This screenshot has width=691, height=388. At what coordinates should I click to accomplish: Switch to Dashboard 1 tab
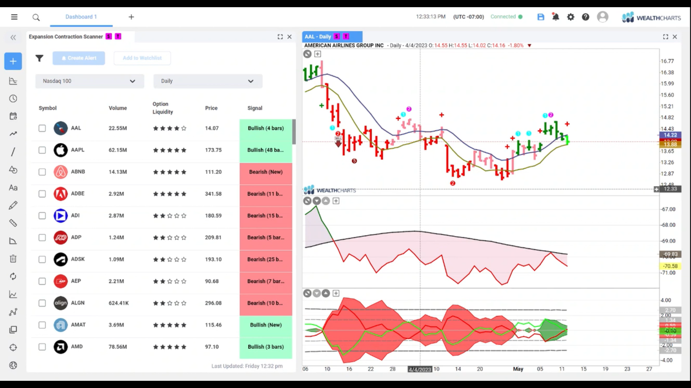click(x=81, y=17)
